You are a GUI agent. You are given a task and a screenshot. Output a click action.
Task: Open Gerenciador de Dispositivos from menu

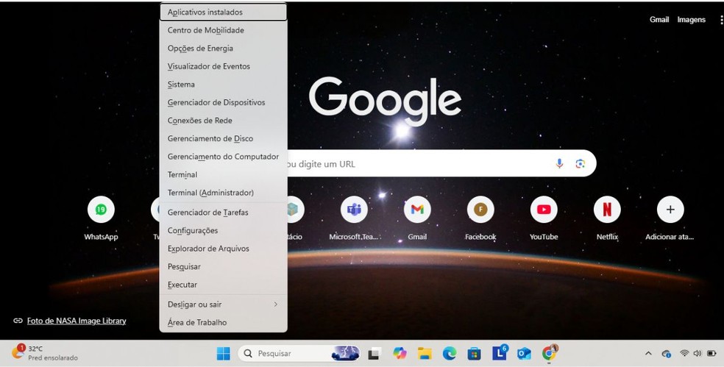216,103
